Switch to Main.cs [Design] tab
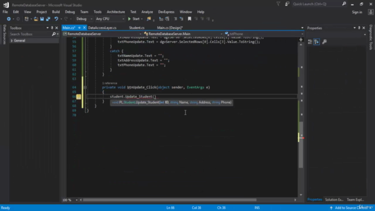The image size is (375, 211). (170, 28)
